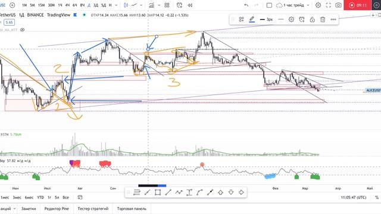The image size is (381, 214).
Task: Open the Торговая панель tab
Action: [132, 209]
